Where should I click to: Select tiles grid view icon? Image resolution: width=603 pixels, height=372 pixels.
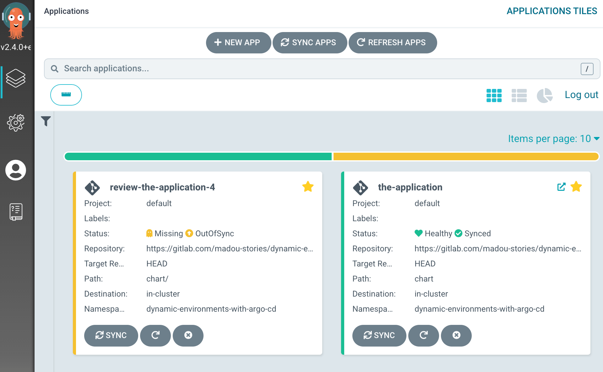tap(494, 95)
